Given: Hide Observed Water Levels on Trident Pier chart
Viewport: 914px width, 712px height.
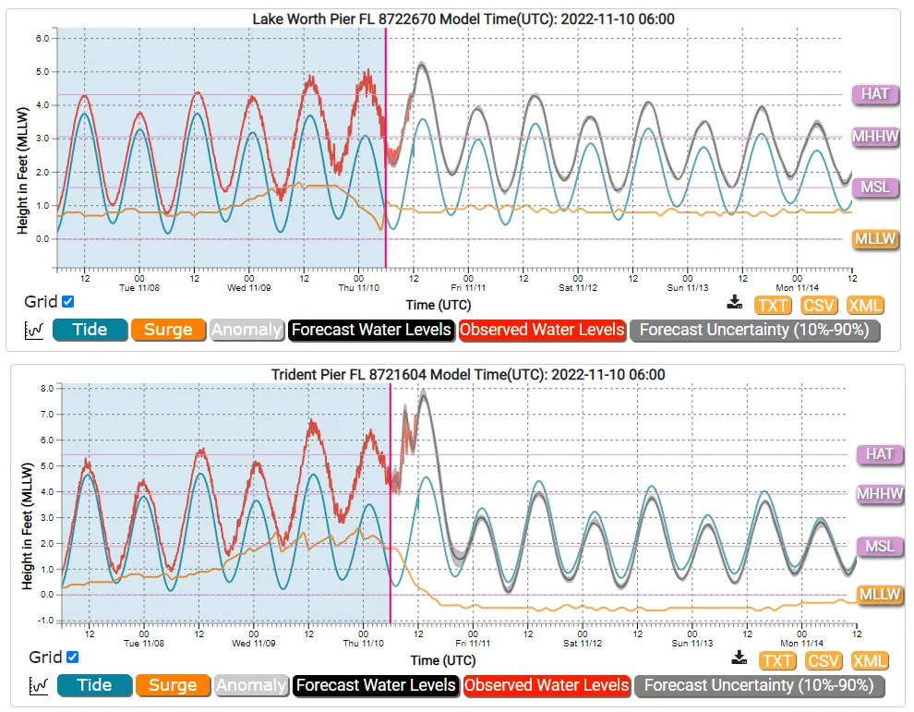Looking at the screenshot, I should 547,686.
